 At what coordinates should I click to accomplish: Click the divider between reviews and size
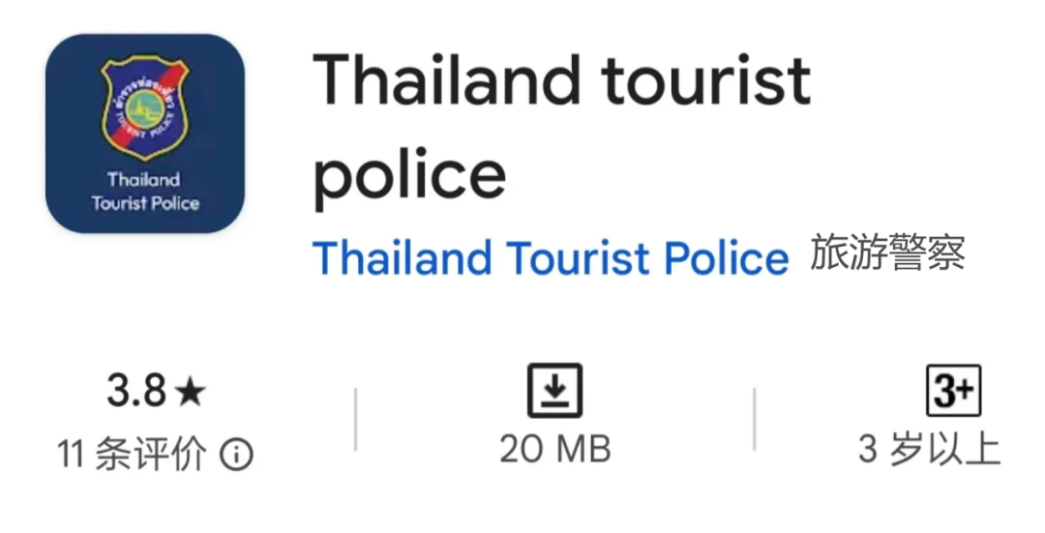(355, 420)
